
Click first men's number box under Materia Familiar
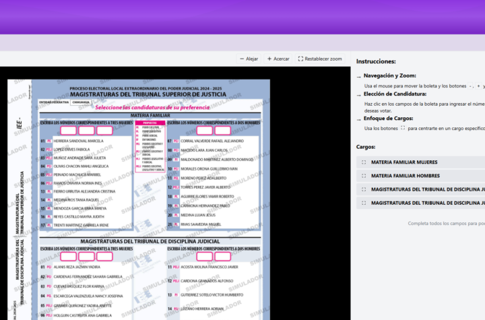pos(204,131)
